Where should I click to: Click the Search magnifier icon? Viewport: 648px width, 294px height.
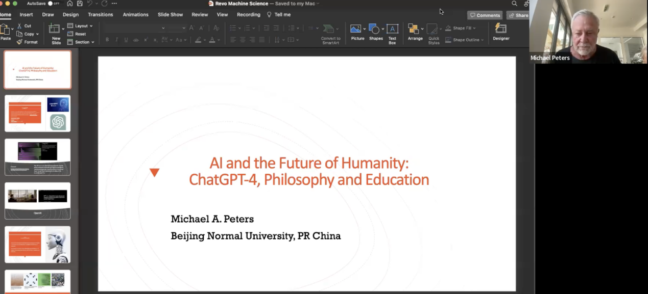(514, 4)
